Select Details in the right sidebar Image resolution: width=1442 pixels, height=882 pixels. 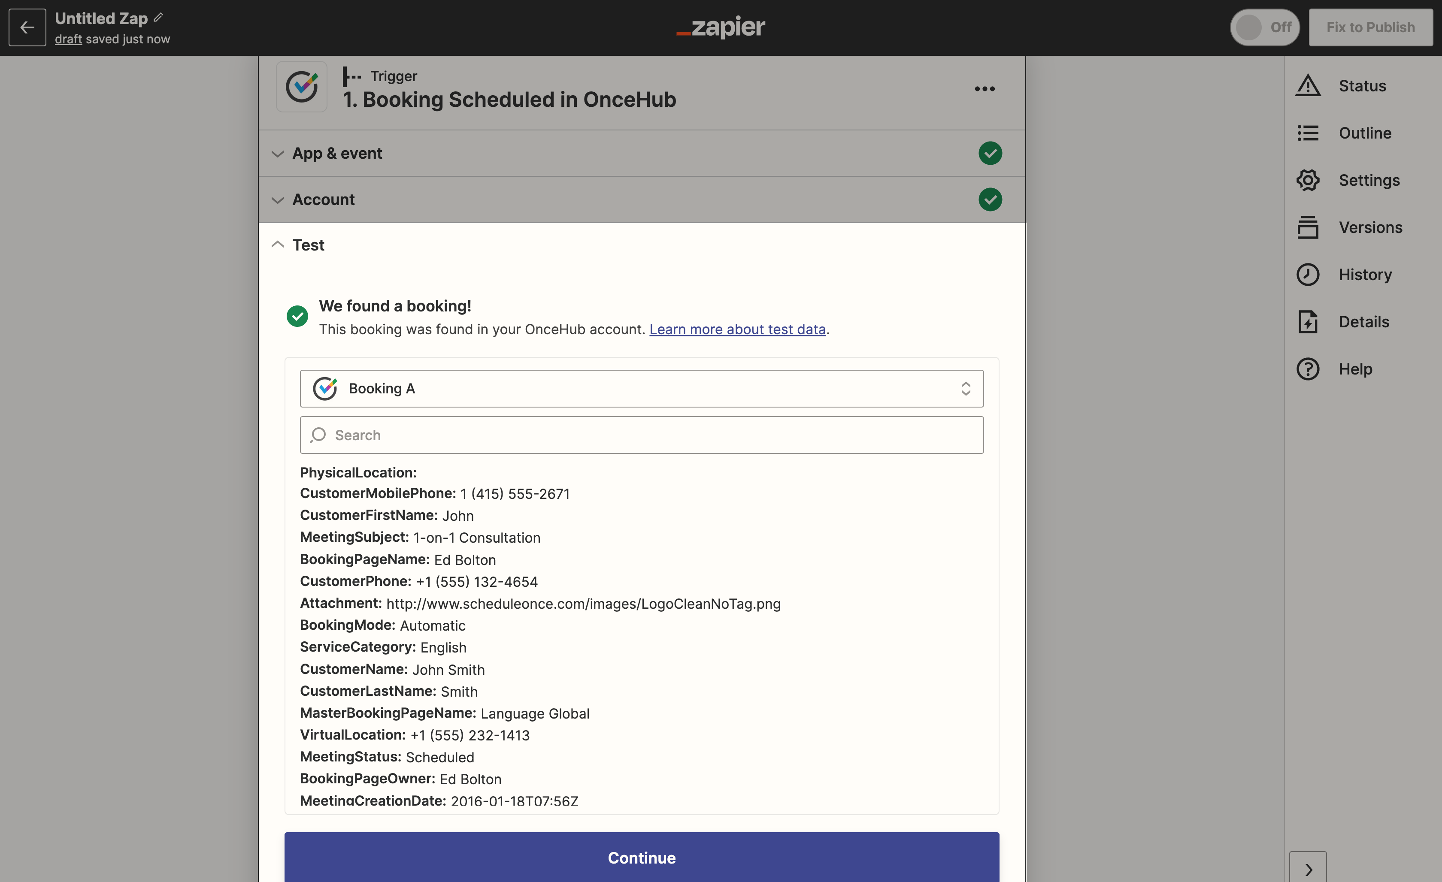coord(1363,322)
